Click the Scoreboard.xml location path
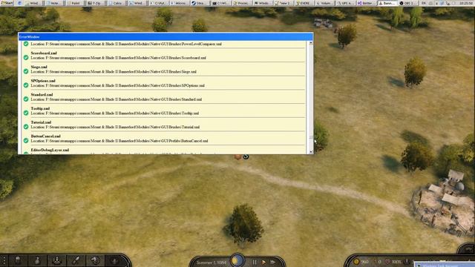The width and height of the screenshot is (475, 267). [119, 58]
